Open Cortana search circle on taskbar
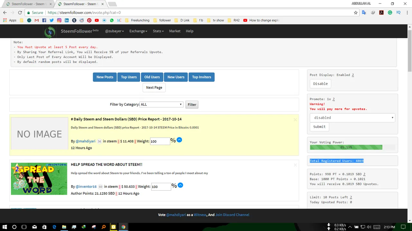 [14, 227]
